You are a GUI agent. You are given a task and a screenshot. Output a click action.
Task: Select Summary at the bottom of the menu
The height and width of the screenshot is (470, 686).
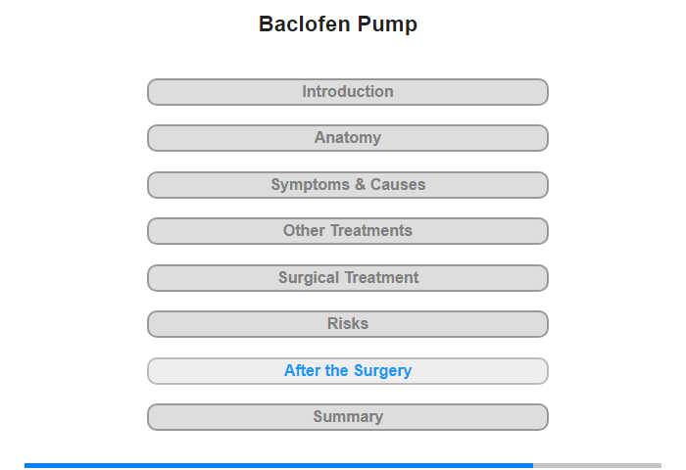click(x=347, y=417)
